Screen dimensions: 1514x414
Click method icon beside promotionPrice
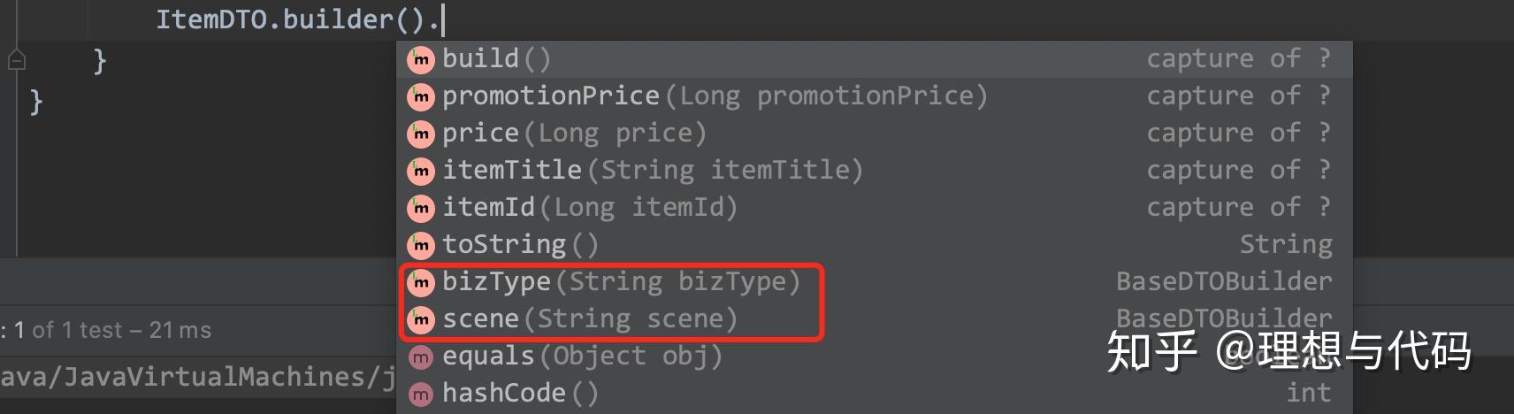[x=420, y=96]
